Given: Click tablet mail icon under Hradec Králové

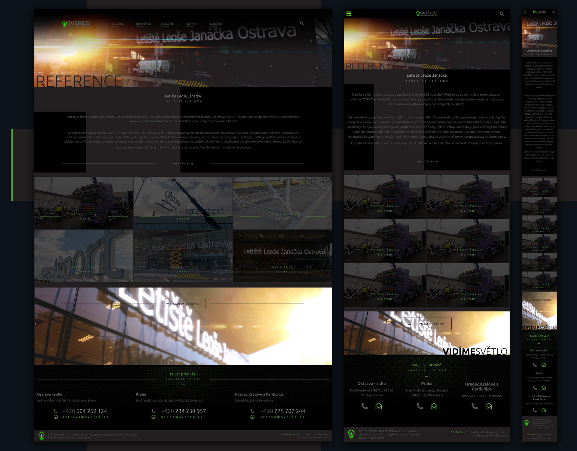Looking at the screenshot, I should (x=489, y=406).
